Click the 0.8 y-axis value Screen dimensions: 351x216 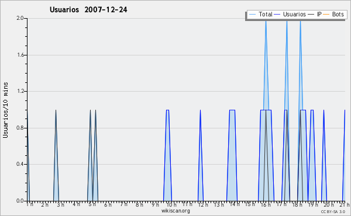point(20,128)
